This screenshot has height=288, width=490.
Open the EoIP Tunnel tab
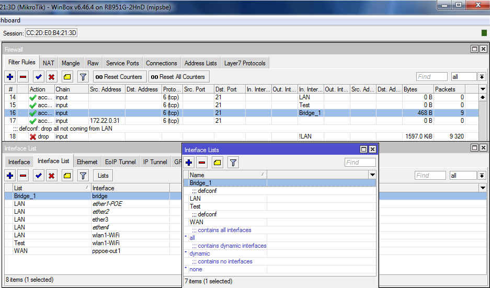pos(120,162)
